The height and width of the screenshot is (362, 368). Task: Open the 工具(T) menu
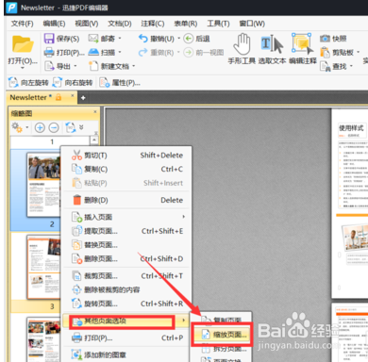point(218,24)
